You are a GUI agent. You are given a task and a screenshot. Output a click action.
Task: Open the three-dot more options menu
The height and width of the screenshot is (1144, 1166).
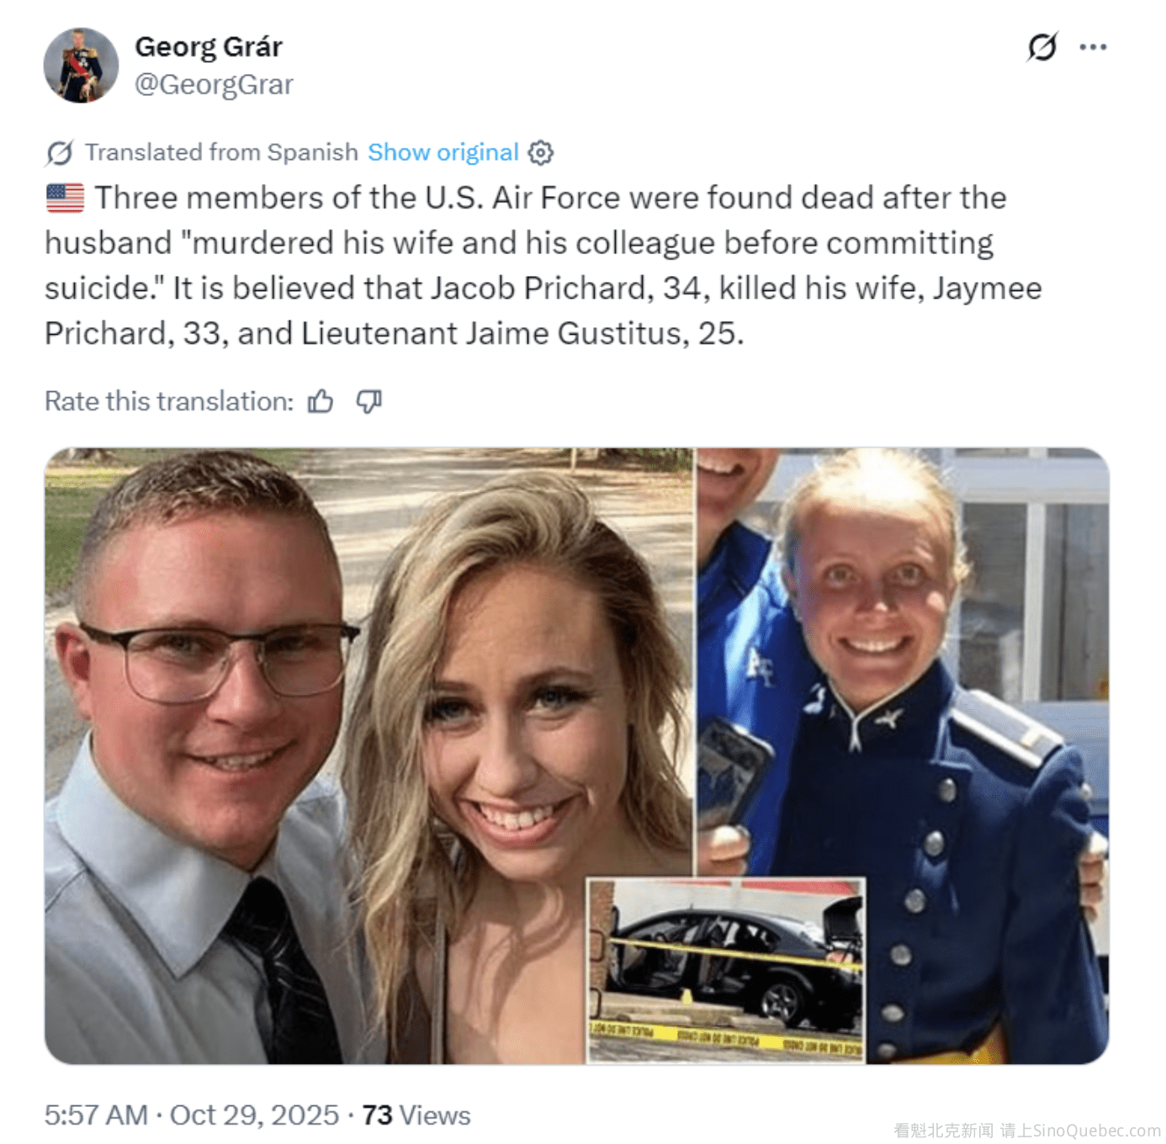1093,47
